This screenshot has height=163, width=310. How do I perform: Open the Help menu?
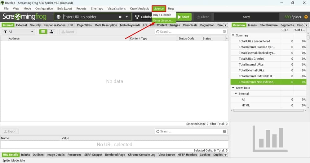point(171,8)
